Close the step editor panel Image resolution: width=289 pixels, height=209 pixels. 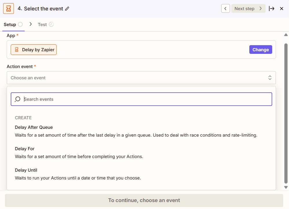pos(281,8)
